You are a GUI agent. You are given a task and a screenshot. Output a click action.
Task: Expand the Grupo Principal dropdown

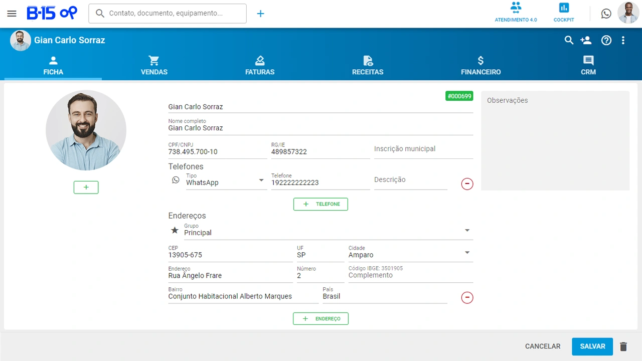(x=467, y=230)
